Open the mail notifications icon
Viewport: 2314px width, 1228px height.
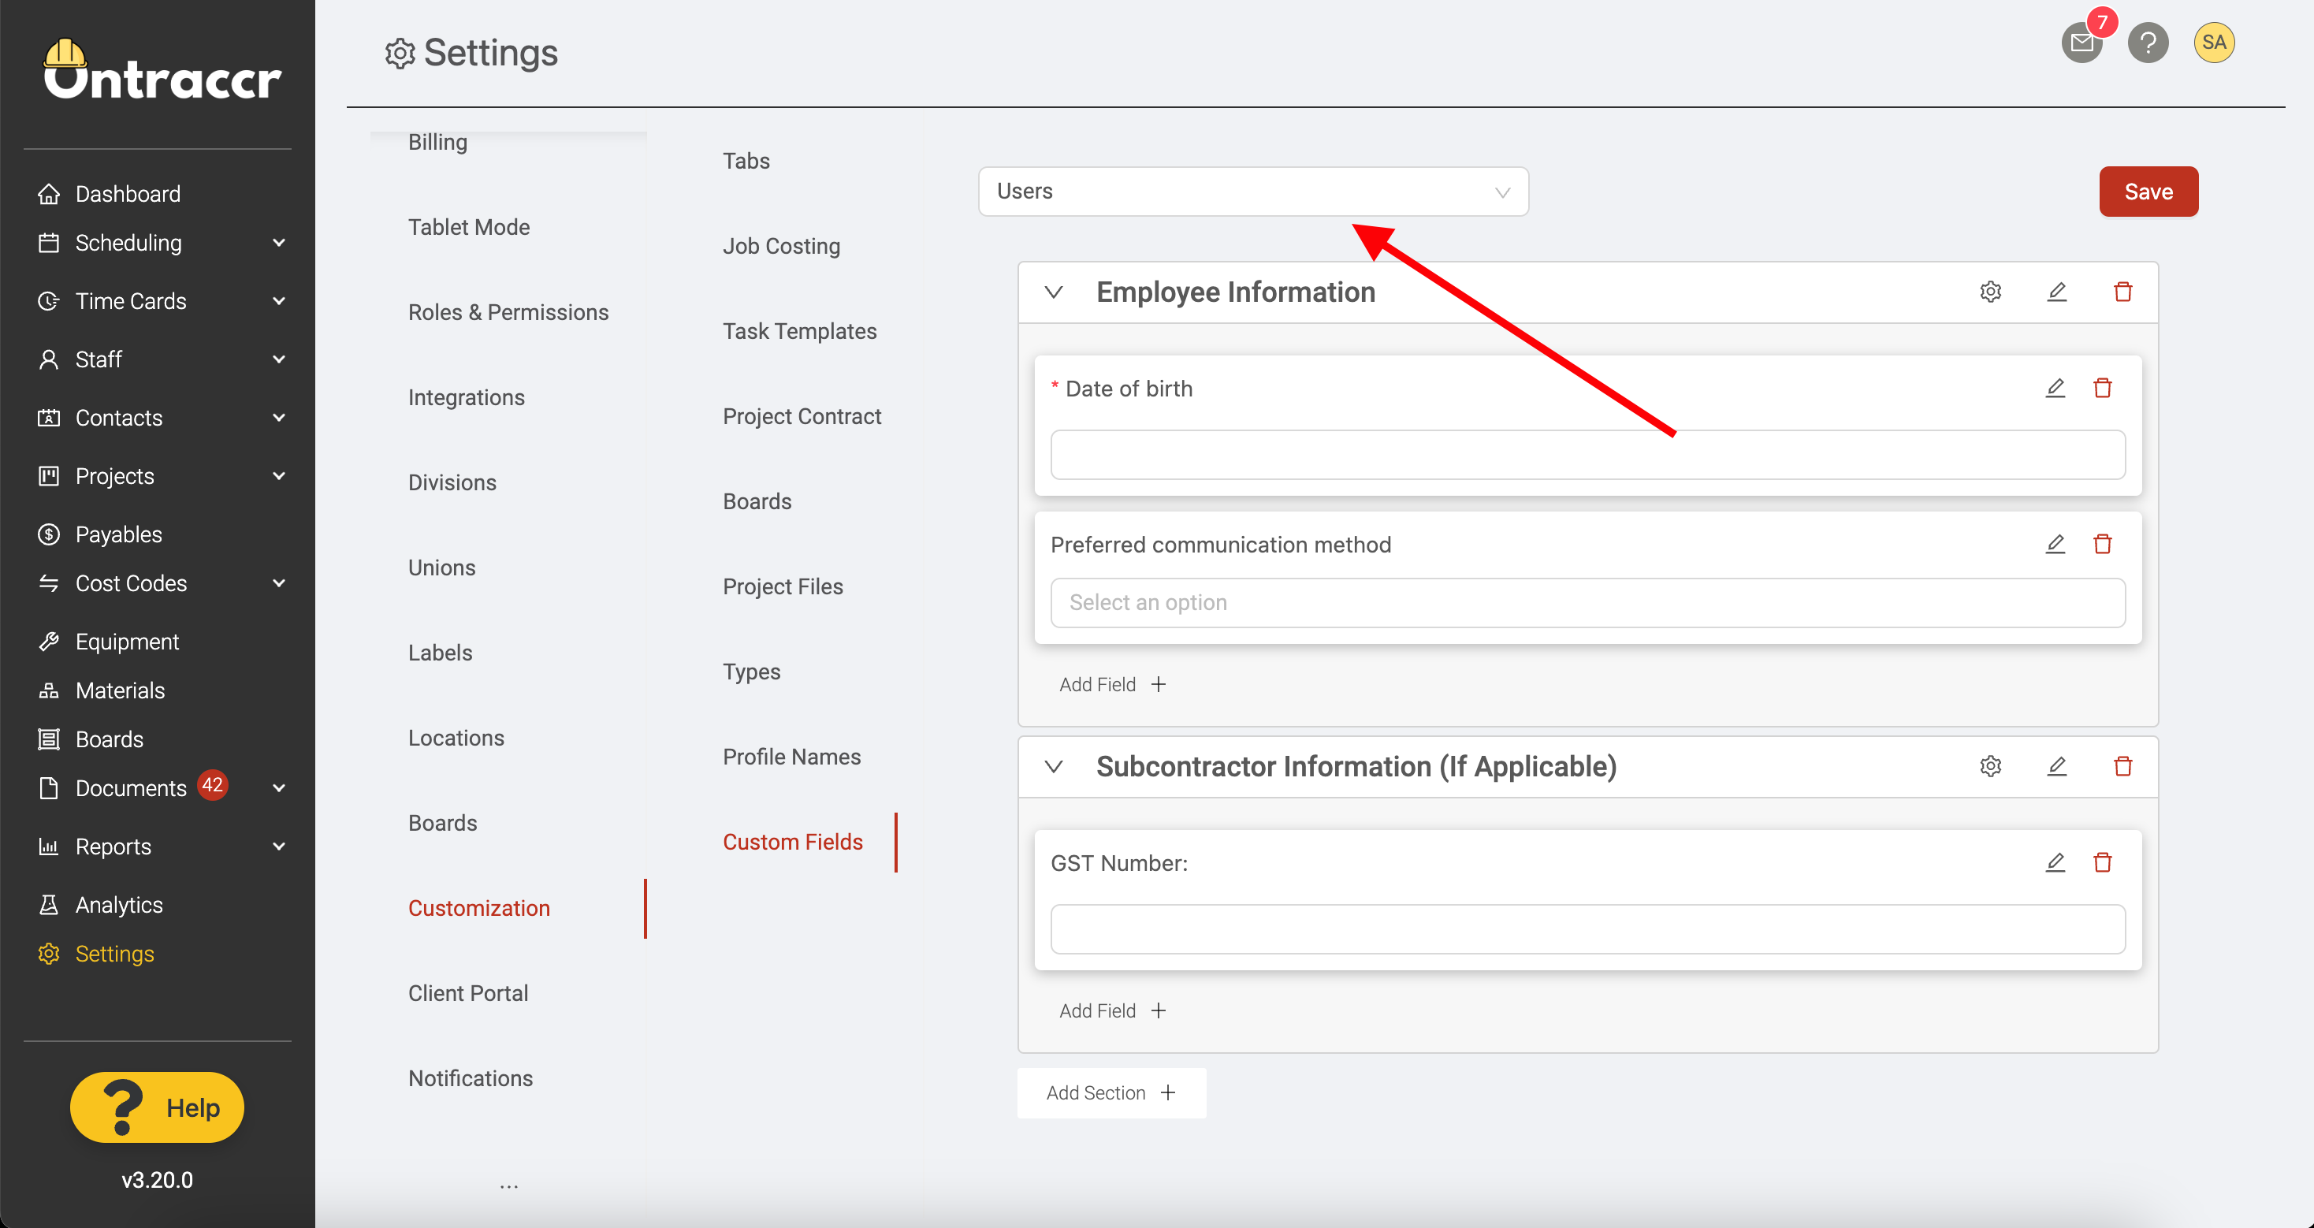pyautogui.click(x=2081, y=43)
